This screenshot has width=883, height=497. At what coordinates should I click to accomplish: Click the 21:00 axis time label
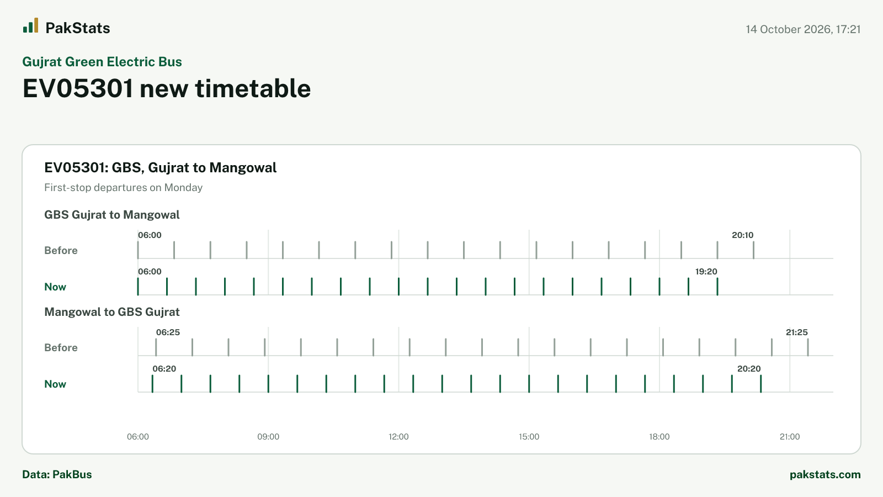click(x=790, y=437)
